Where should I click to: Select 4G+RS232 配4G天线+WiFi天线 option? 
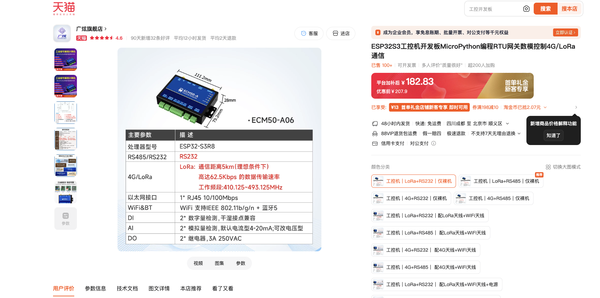click(426, 250)
